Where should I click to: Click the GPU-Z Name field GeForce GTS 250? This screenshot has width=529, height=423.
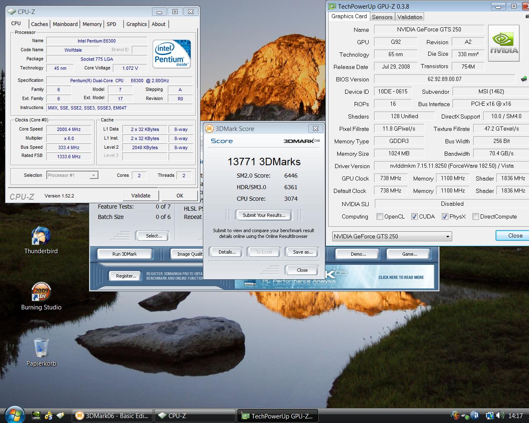click(x=429, y=29)
